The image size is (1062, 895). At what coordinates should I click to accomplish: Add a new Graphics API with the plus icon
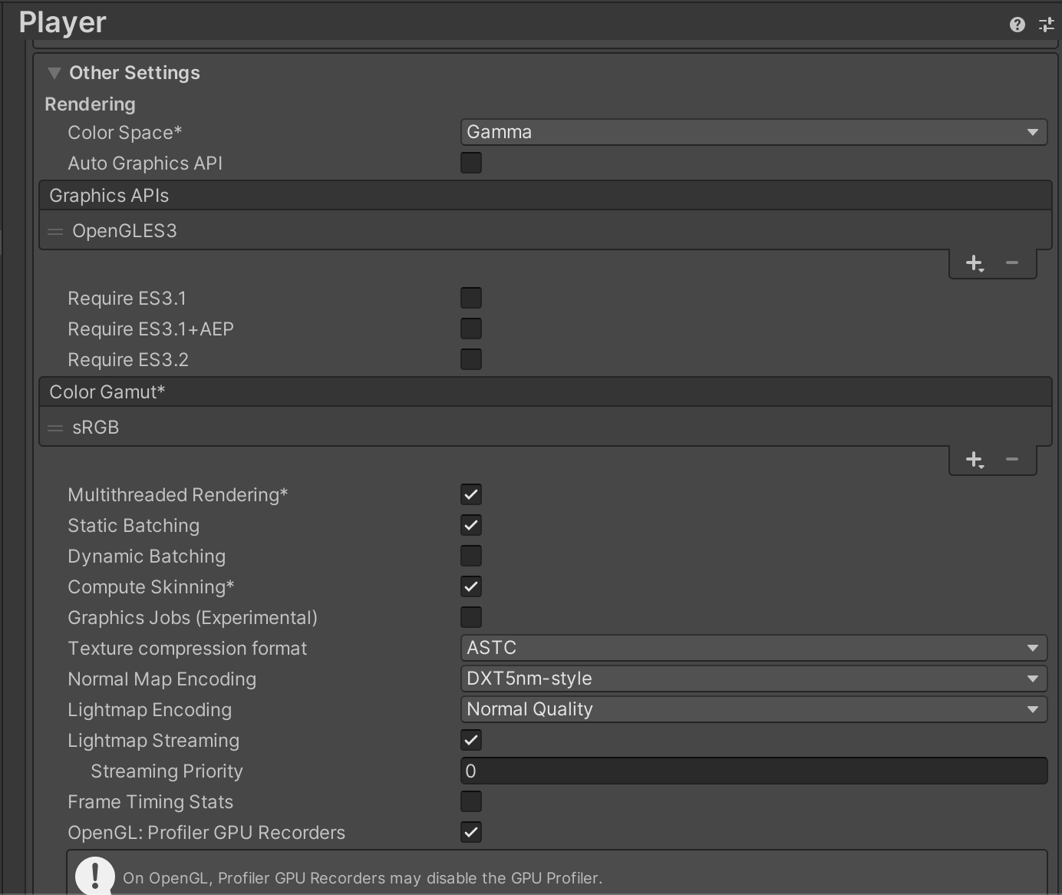point(975,263)
